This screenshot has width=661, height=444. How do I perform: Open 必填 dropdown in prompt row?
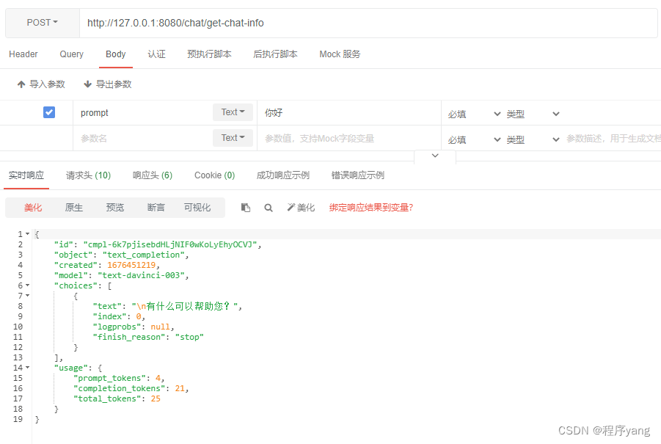coord(474,114)
